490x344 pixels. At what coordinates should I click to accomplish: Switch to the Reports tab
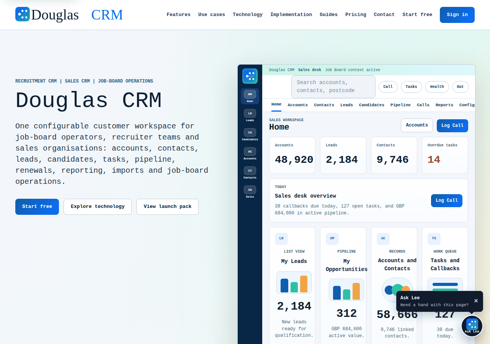coord(444,105)
